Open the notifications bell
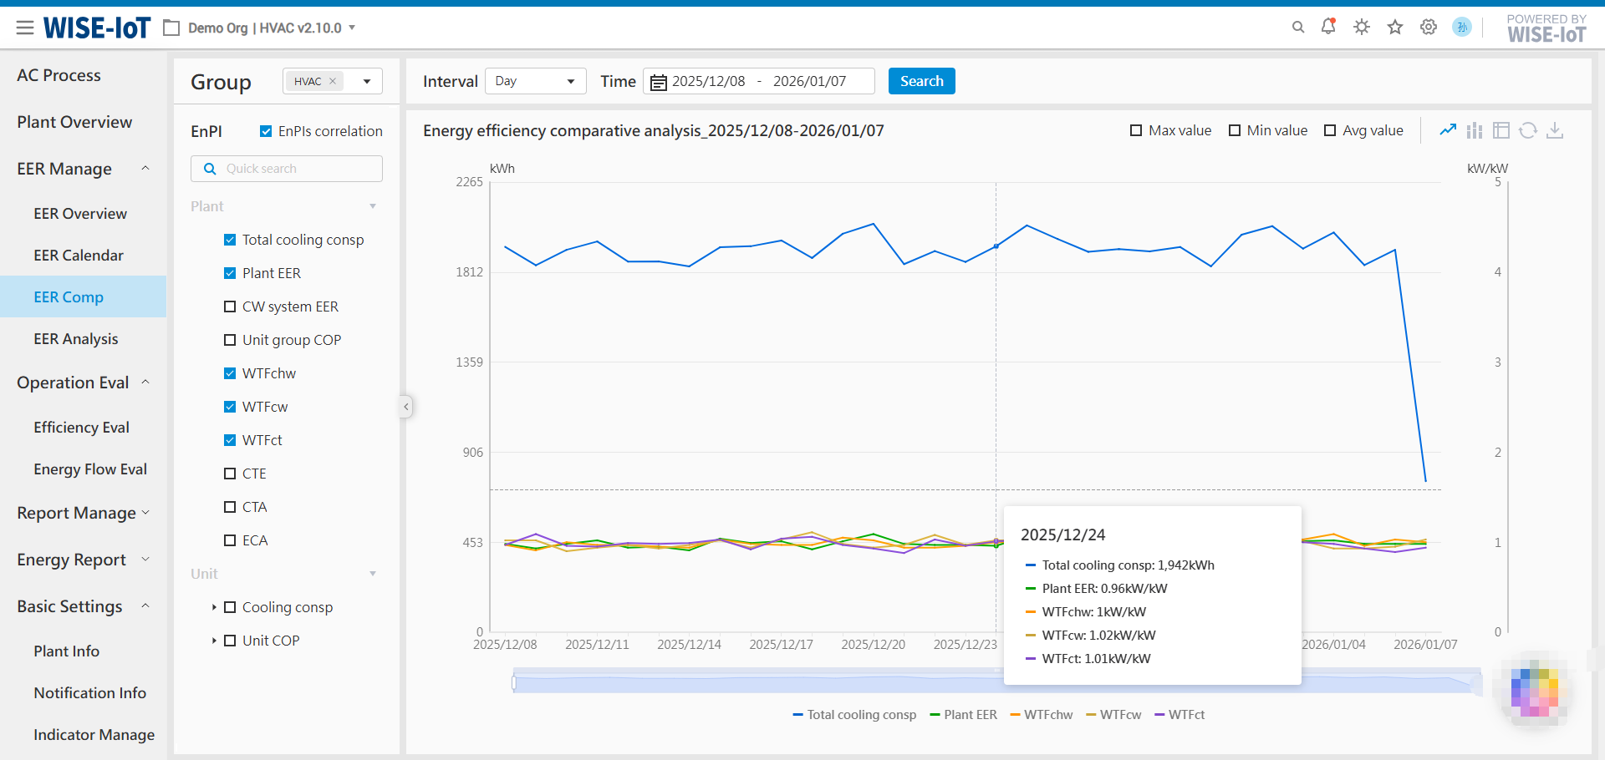The width and height of the screenshot is (1605, 760). click(x=1328, y=27)
